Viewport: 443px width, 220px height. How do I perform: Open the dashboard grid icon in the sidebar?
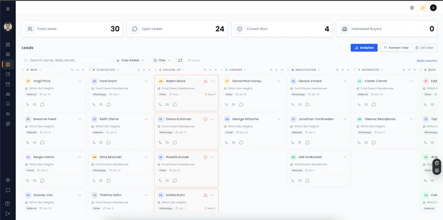pyautogui.click(x=8, y=44)
